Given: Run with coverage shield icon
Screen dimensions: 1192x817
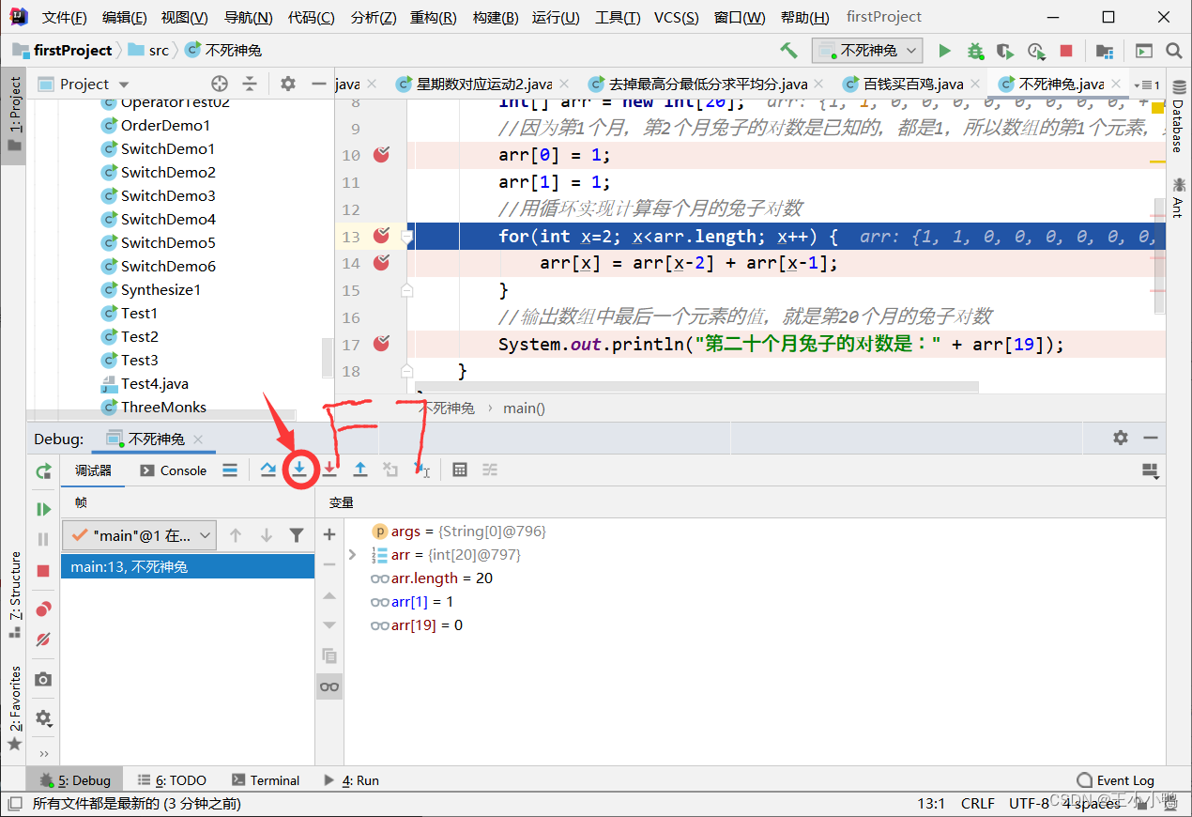Looking at the screenshot, I should coord(1005,51).
